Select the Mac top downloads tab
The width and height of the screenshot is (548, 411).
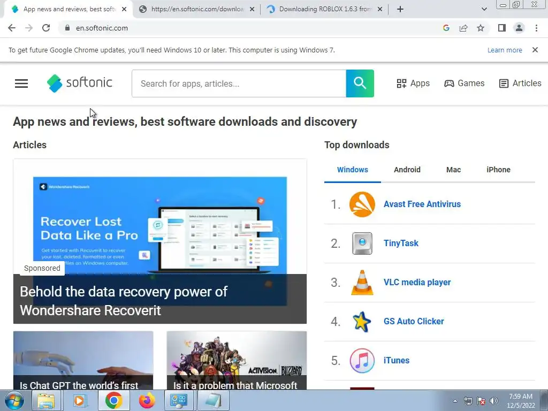pos(453,170)
